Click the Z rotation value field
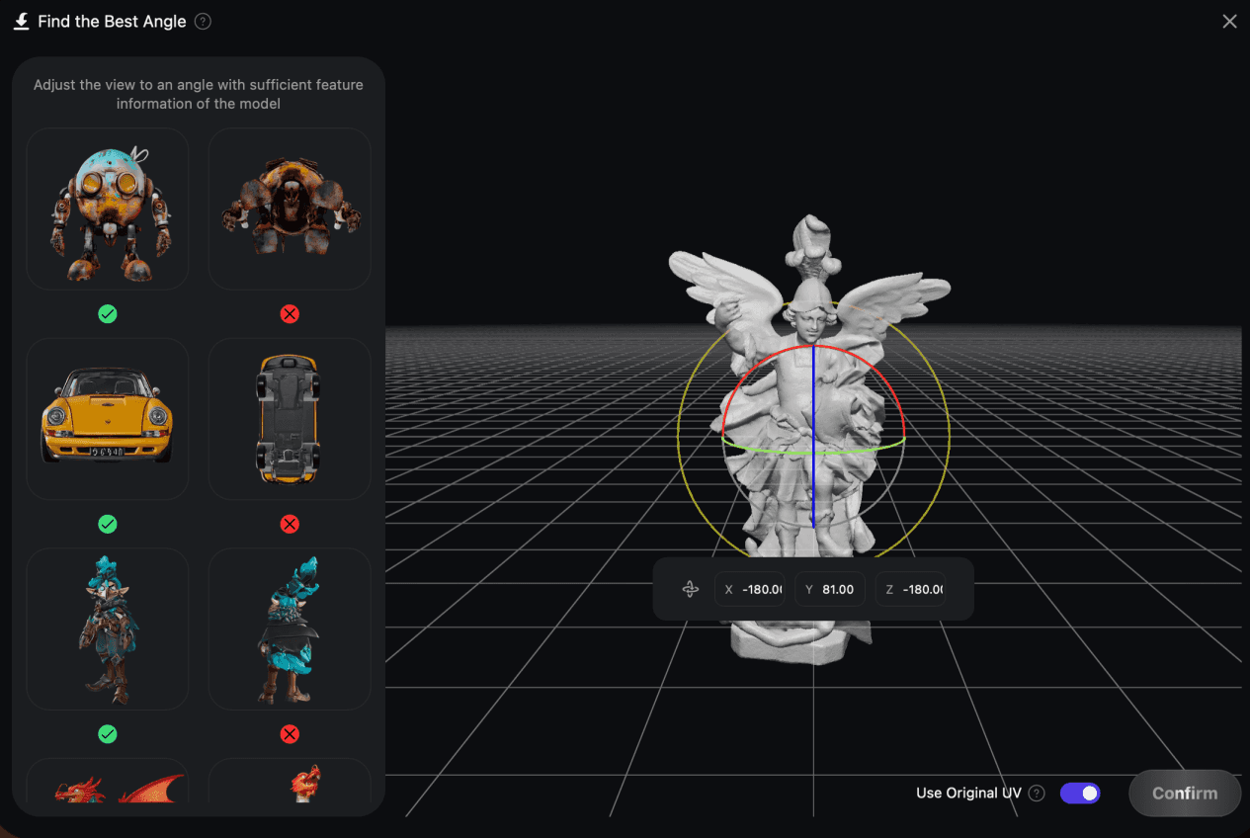Screen dimensions: 1250x838 (x=911, y=590)
